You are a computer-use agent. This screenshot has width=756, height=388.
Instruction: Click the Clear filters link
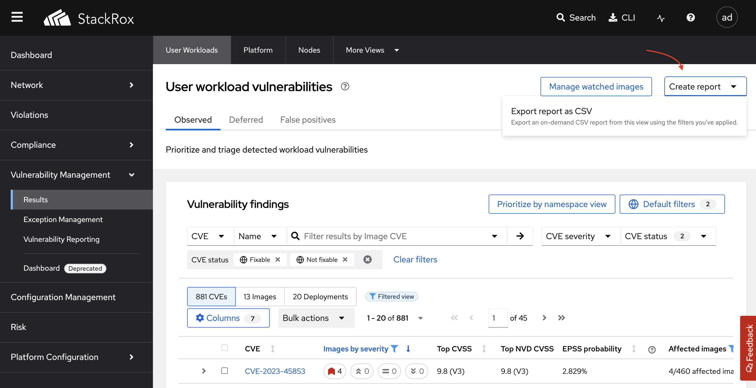(415, 259)
